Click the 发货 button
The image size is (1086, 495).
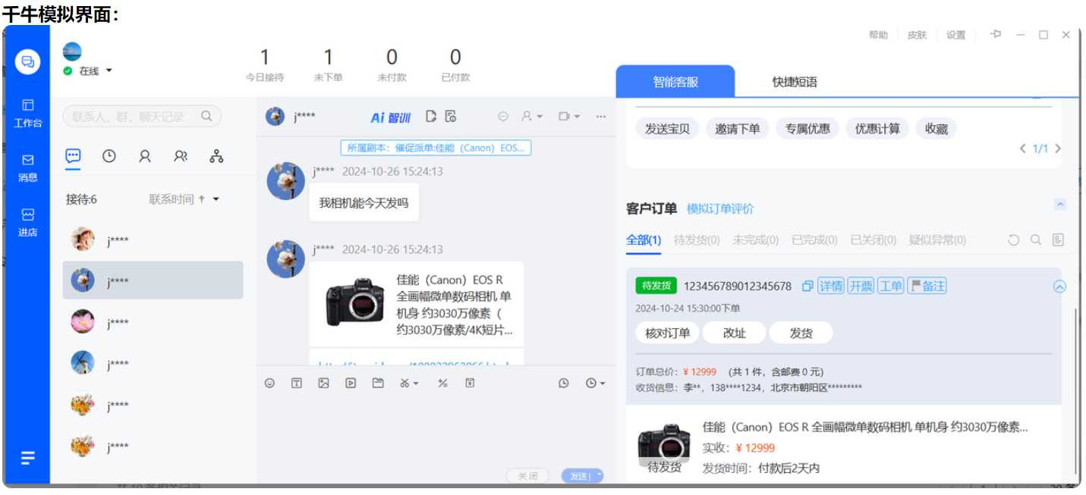pos(801,332)
